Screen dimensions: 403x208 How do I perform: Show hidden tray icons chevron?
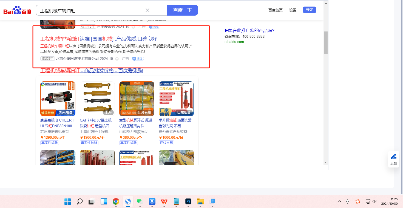coord(340,201)
